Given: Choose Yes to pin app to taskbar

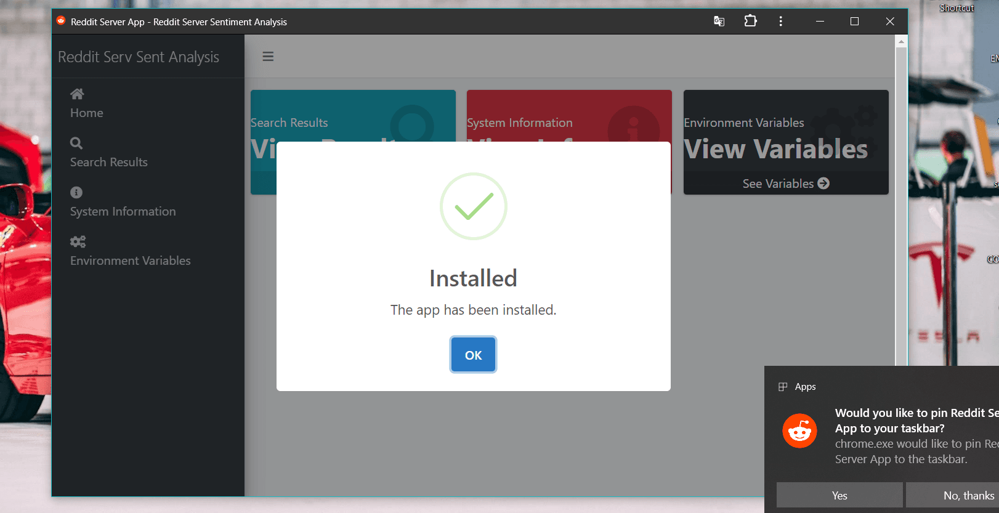Looking at the screenshot, I should [x=839, y=495].
